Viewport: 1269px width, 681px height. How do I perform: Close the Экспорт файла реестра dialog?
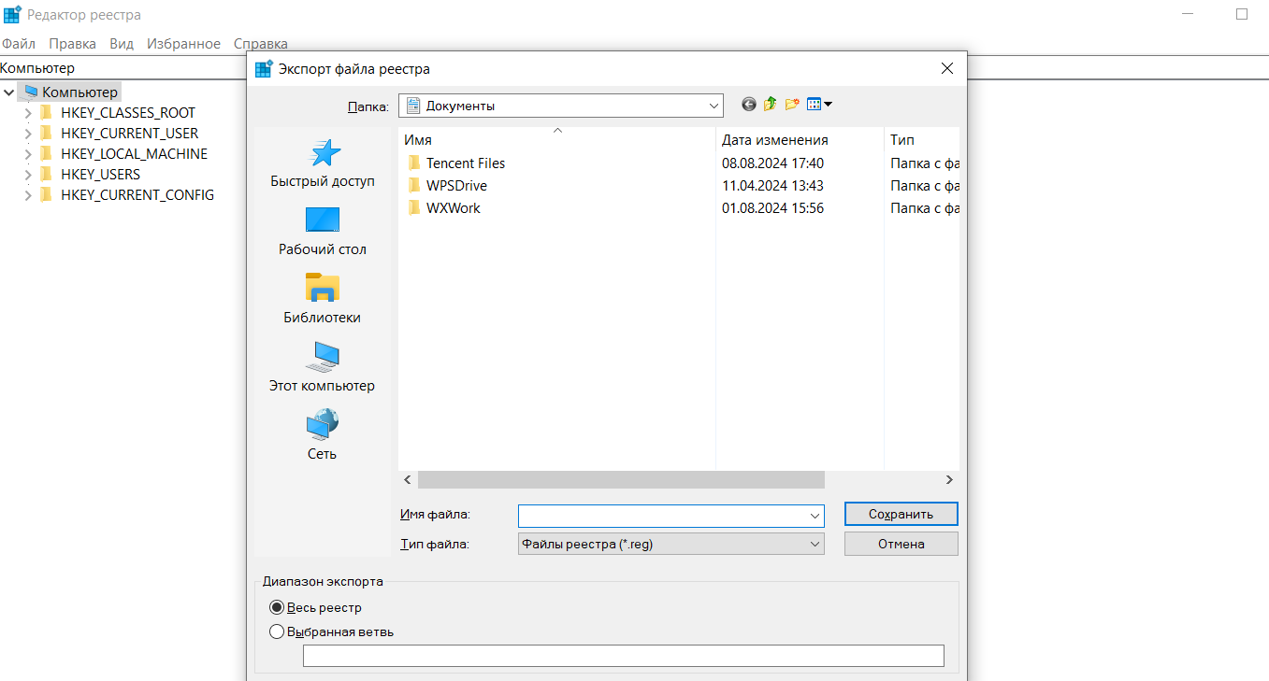[947, 68]
